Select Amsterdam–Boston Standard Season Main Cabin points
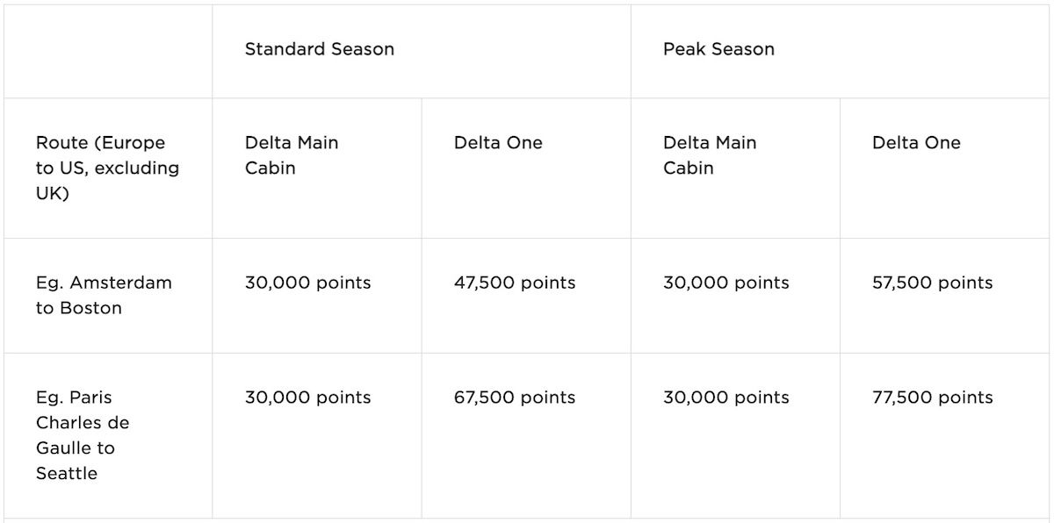The width and height of the screenshot is (1054, 523). pyautogui.click(x=307, y=283)
